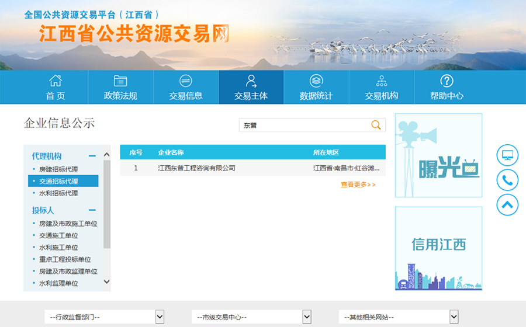
Task: Open the 行政监督部门 dropdown
Action: tap(105, 316)
